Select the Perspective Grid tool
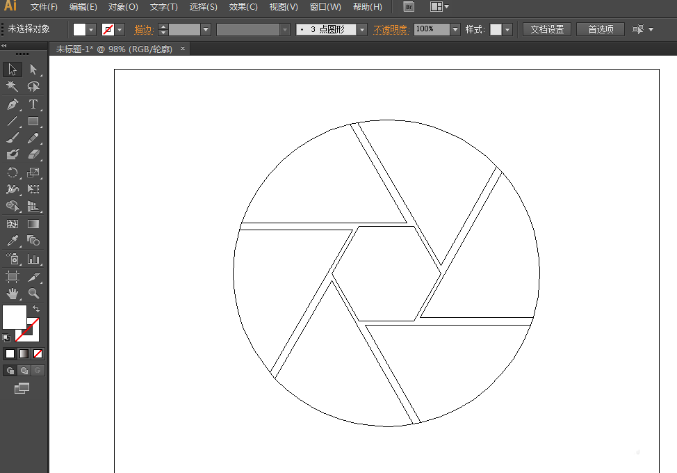This screenshot has width=677, height=473. 33,206
